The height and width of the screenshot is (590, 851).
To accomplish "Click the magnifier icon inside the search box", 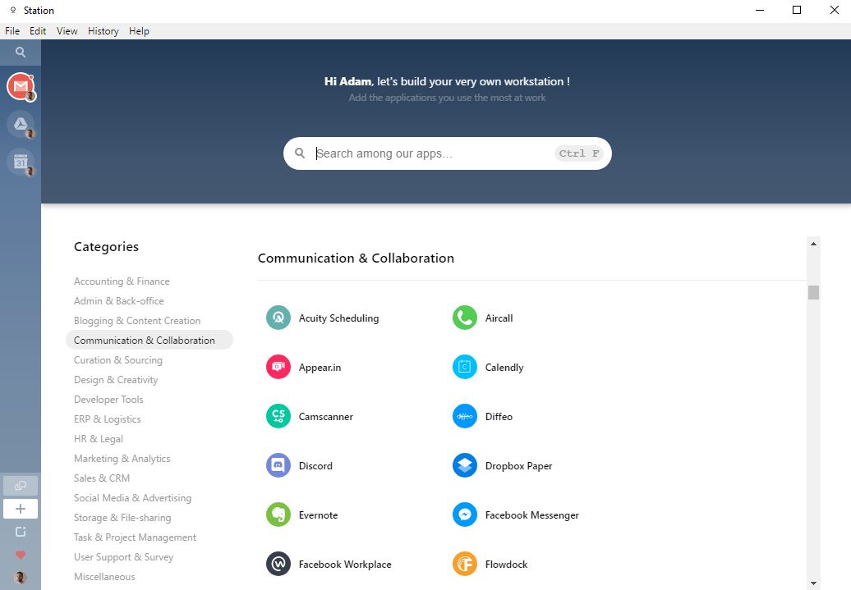I will (300, 153).
